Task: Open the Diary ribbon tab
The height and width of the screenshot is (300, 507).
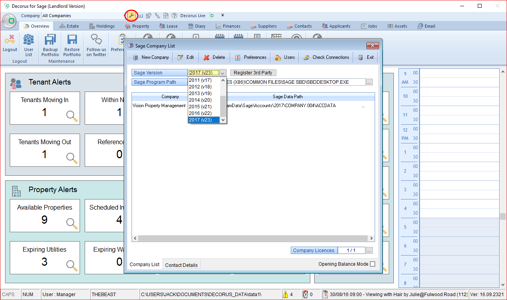Action: [197, 26]
